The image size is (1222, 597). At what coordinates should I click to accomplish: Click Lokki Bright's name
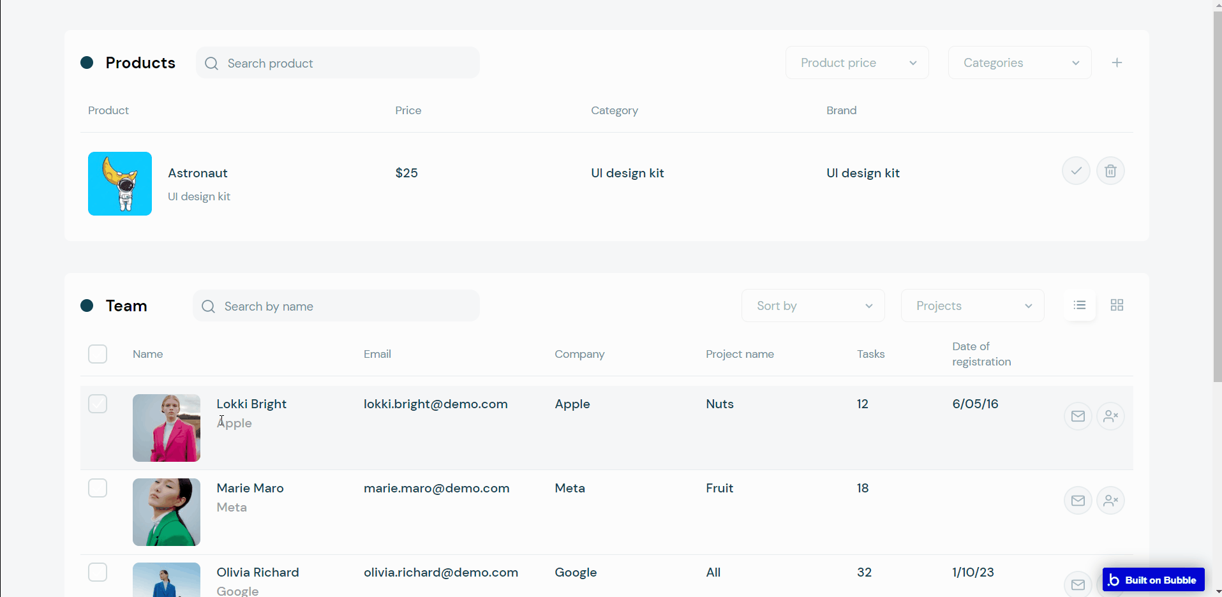point(251,404)
